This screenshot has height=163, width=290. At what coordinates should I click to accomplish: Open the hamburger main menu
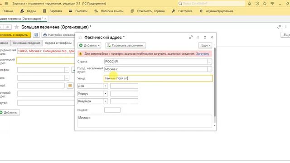[6, 4]
